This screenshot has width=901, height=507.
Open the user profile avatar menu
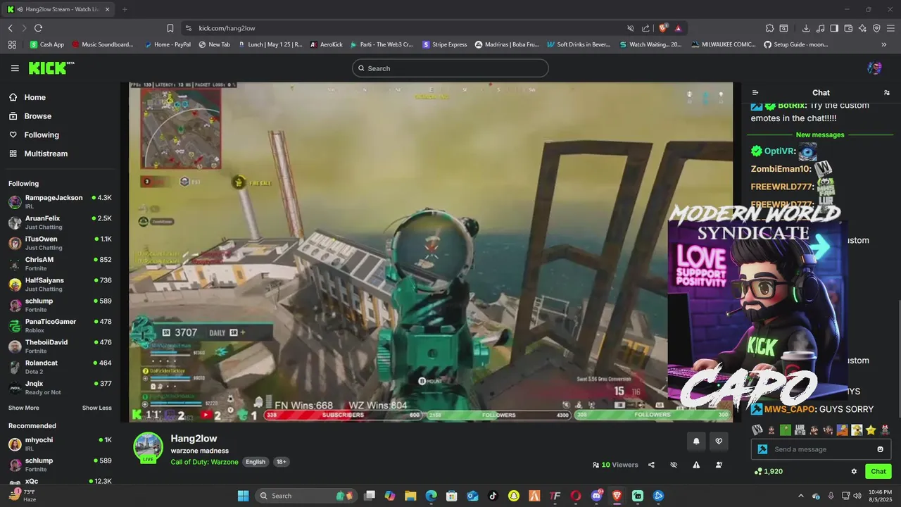[x=874, y=68]
